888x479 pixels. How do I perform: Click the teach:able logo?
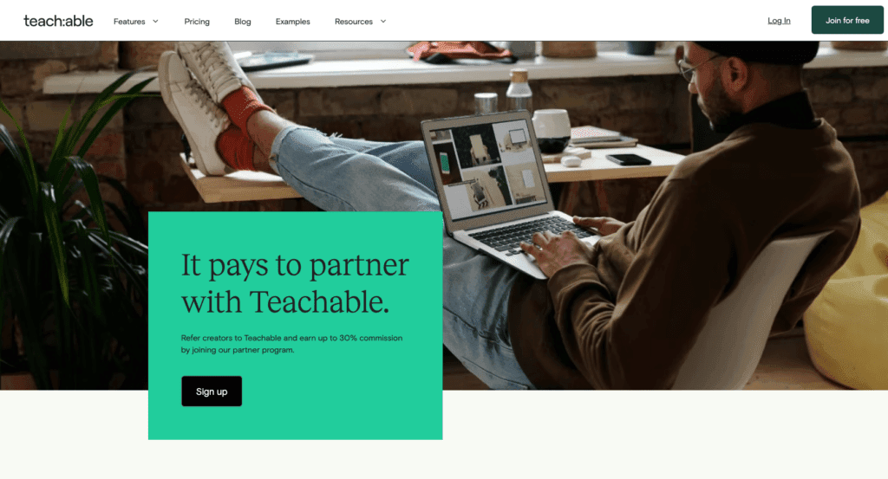(x=58, y=21)
